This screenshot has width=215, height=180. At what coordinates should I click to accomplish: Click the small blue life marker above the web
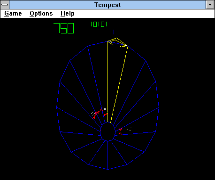click(x=114, y=32)
